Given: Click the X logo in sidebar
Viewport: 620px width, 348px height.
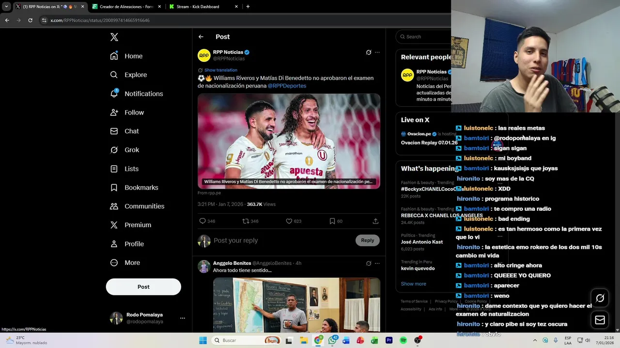Looking at the screenshot, I should coord(114,37).
